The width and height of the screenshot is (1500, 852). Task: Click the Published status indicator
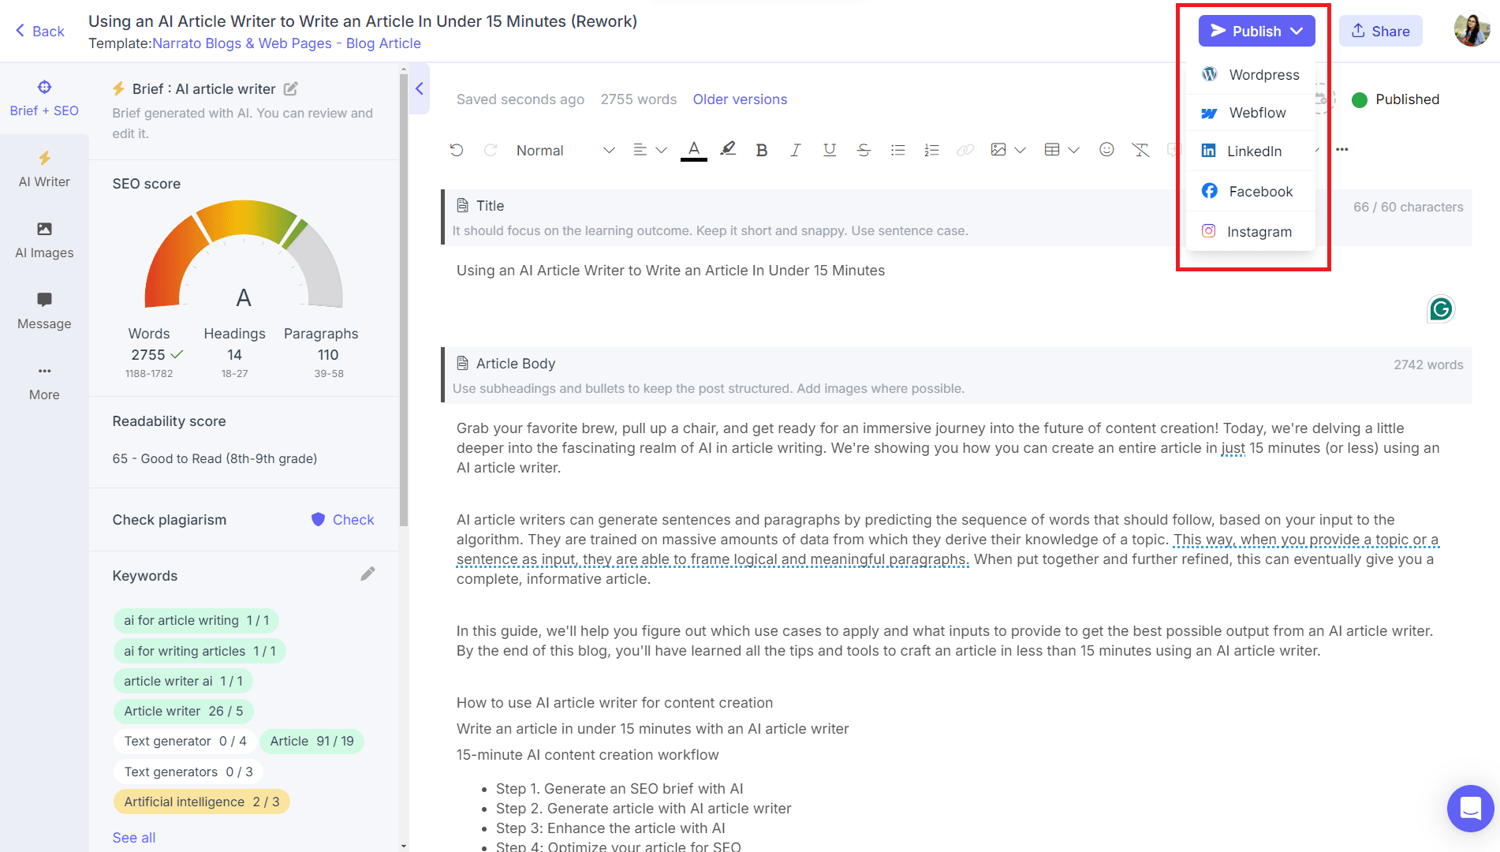(x=1395, y=99)
